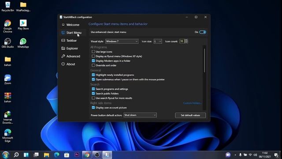Select the Start Menu section
This screenshot has height=159, width=282.
pos(71,33)
